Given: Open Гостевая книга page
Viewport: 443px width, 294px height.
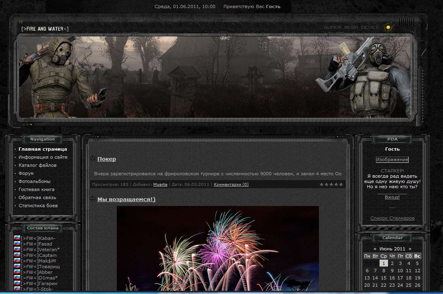Looking at the screenshot, I should coord(36,189).
